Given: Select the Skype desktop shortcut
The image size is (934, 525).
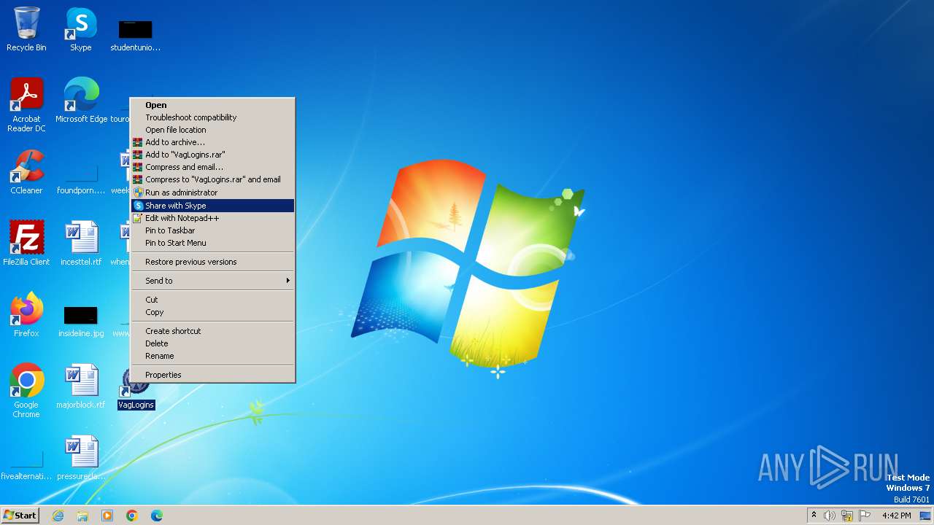Looking at the screenshot, I should [x=81, y=29].
